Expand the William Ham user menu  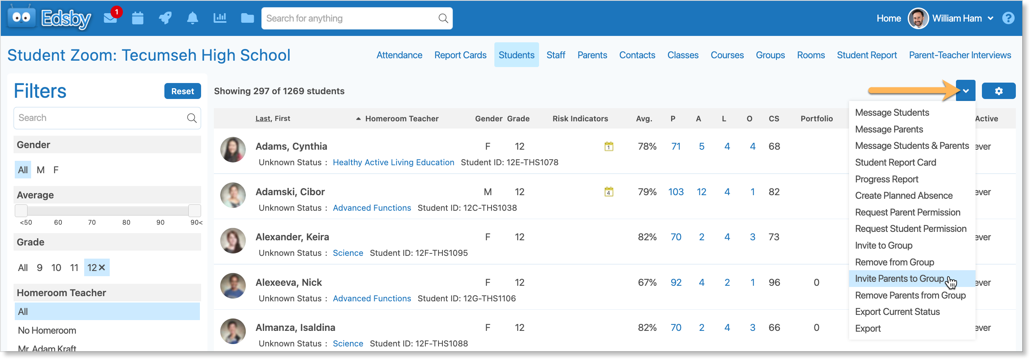pyautogui.click(x=990, y=18)
